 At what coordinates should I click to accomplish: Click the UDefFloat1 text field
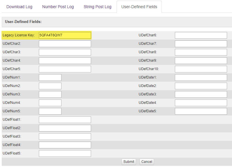(x=65, y=120)
